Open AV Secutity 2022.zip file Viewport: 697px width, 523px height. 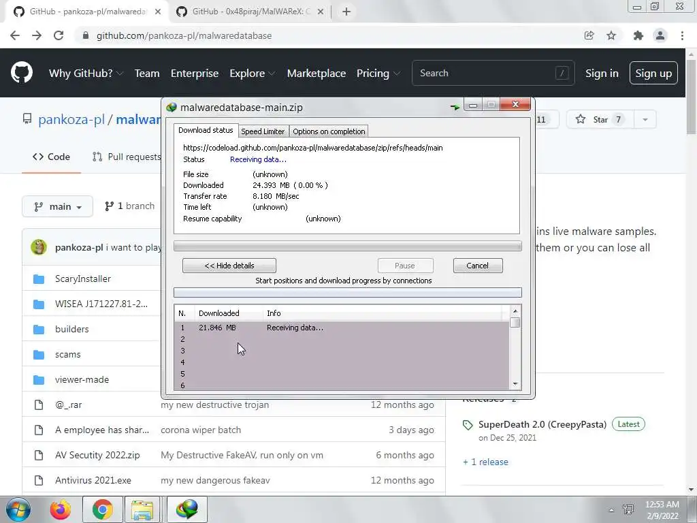pos(97,455)
